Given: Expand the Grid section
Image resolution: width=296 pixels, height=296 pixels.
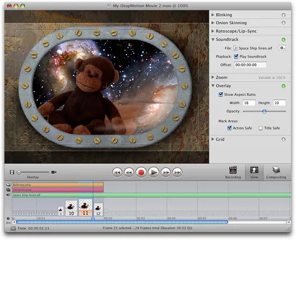Looking at the screenshot, I should point(213,139).
